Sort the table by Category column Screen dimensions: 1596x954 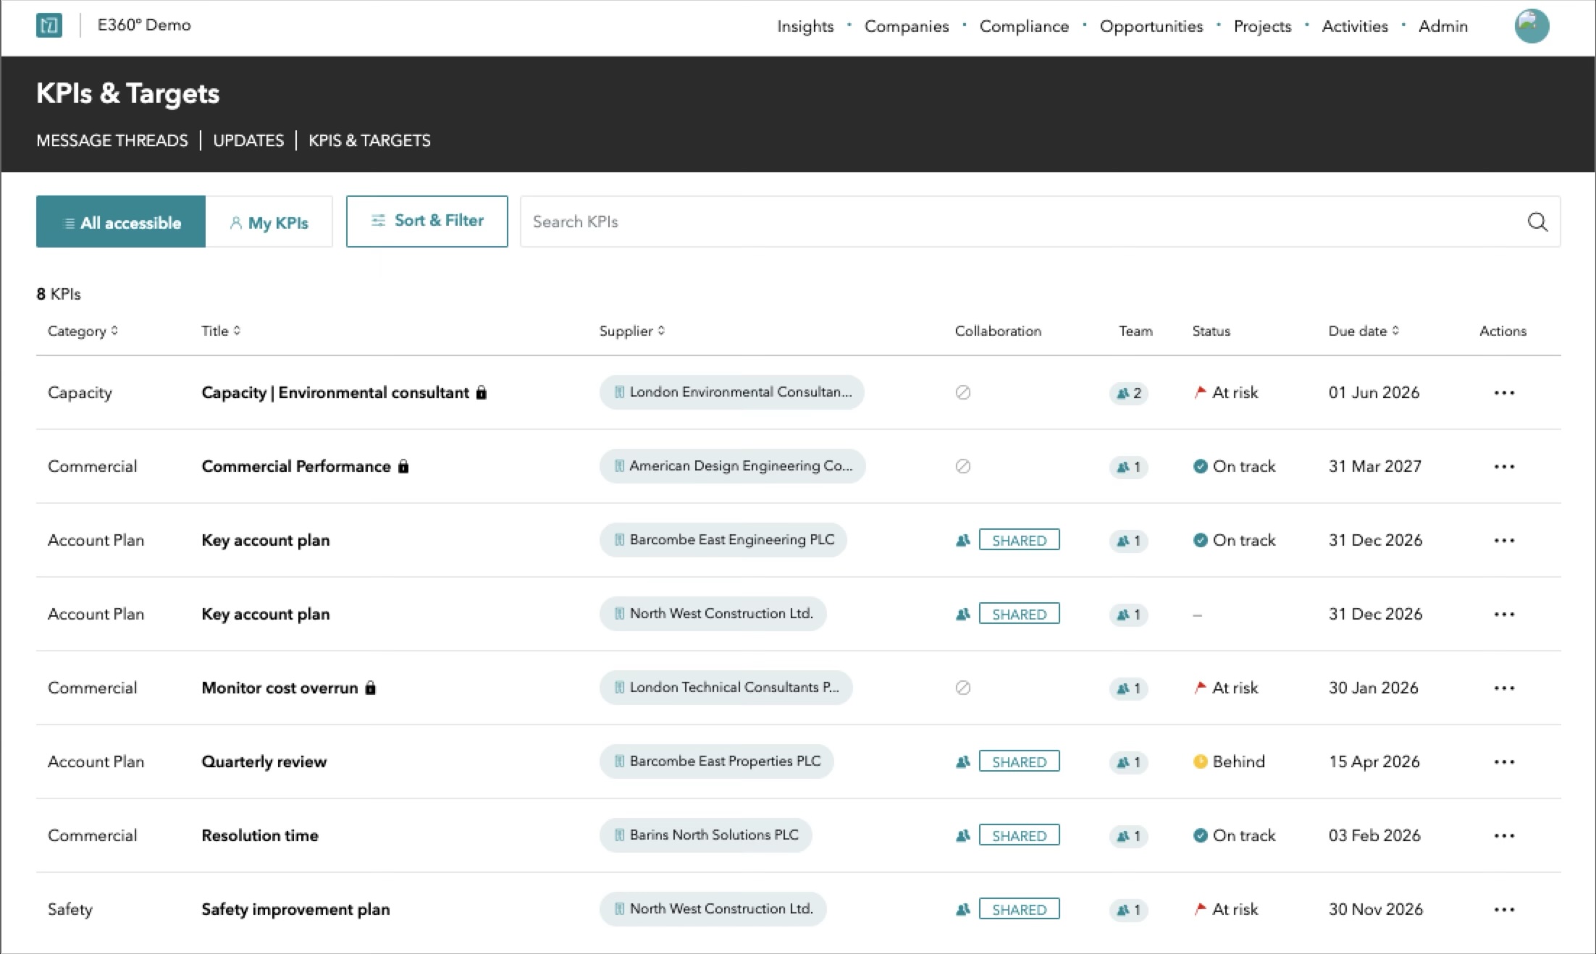click(x=83, y=331)
